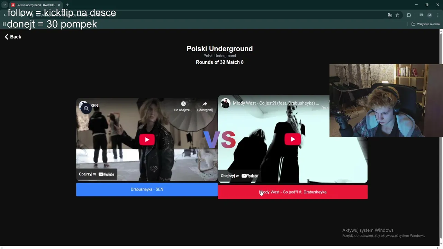The height and width of the screenshot is (249, 443).
Task: Click the page vertical scrollbar
Action: point(441,135)
